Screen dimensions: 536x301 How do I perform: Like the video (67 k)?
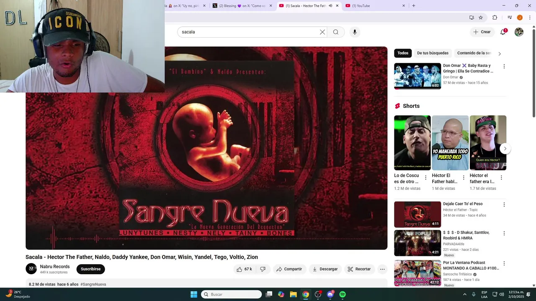click(x=244, y=269)
